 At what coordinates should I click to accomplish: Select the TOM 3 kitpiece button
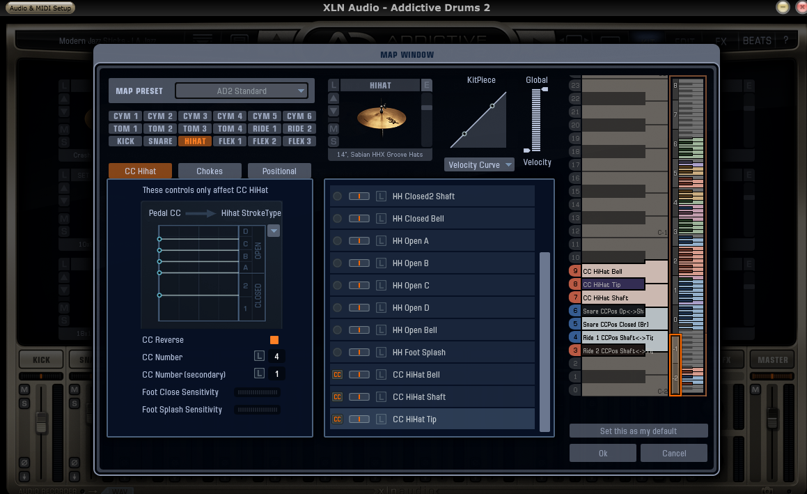pos(195,129)
